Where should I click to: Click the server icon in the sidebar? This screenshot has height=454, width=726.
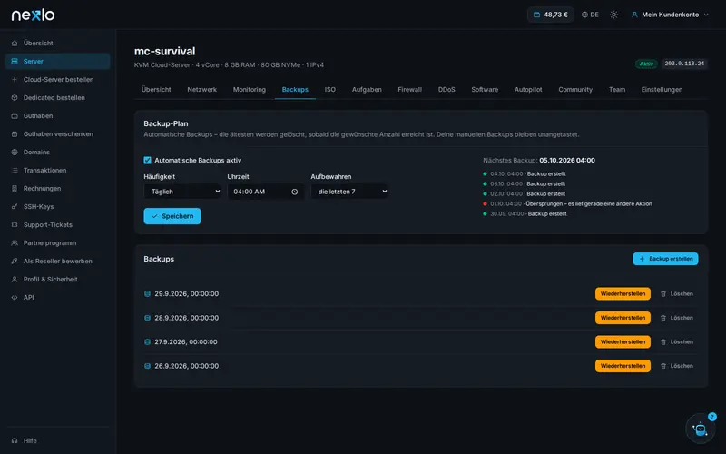coord(15,61)
